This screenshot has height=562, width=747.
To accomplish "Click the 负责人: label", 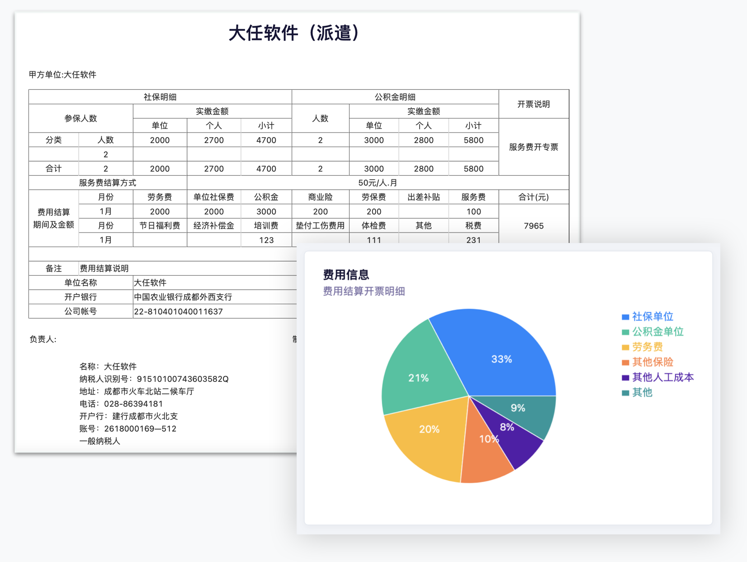I will click(43, 339).
